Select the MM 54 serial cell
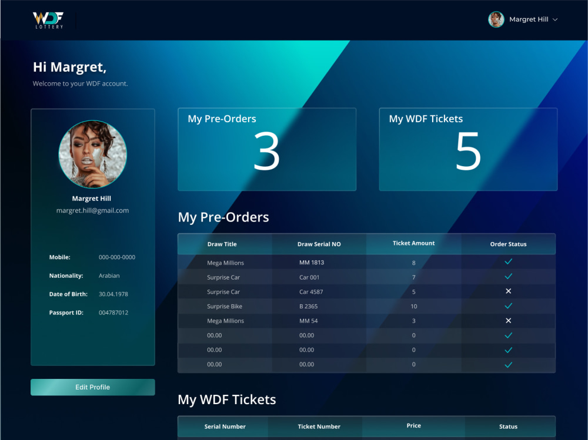588x440 pixels. pos(308,321)
